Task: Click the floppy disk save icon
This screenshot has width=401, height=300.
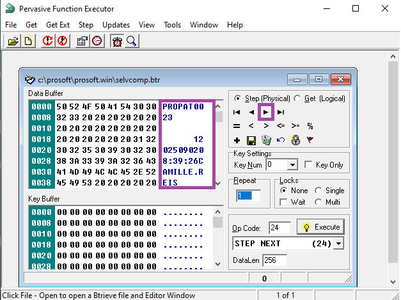Action: 251,140
